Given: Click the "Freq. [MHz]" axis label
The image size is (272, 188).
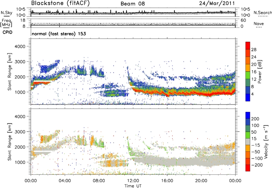Looking at the screenshot, I should [6, 23].
